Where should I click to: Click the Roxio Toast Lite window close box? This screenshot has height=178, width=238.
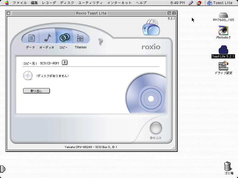[9, 13]
